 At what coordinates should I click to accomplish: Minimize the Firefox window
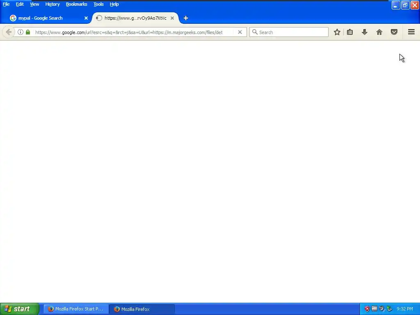(x=396, y=5)
